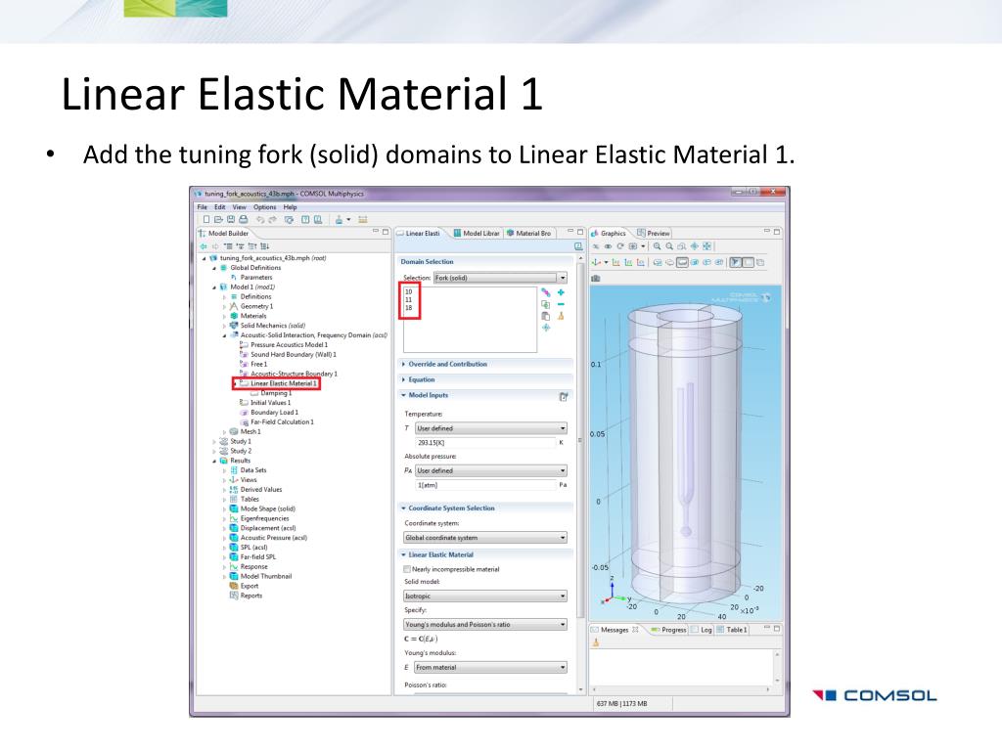Viewport: 1002px width, 751px height.
Task: Open Temperature User defined dropdown
Action: [491, 428]
